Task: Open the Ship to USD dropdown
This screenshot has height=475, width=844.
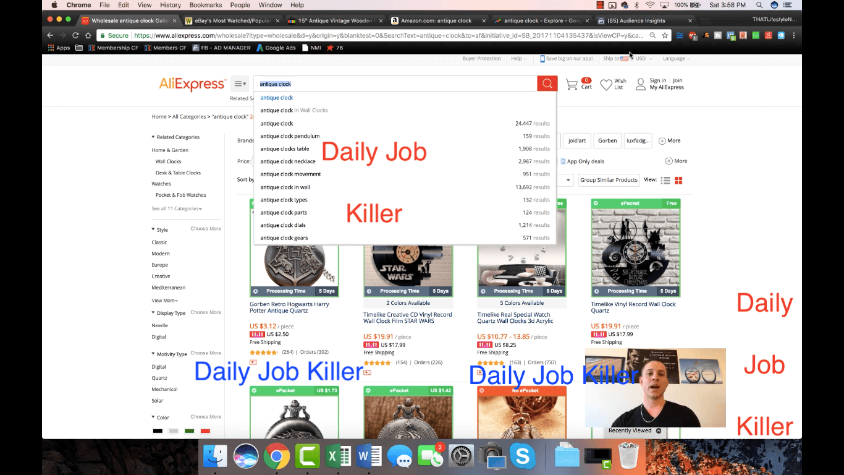Action: (627, 59)
